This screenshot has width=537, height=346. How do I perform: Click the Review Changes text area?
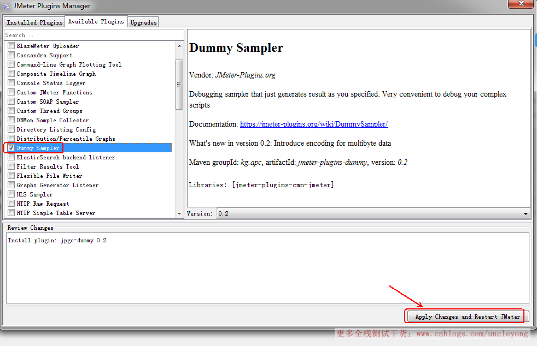point(267,268)
